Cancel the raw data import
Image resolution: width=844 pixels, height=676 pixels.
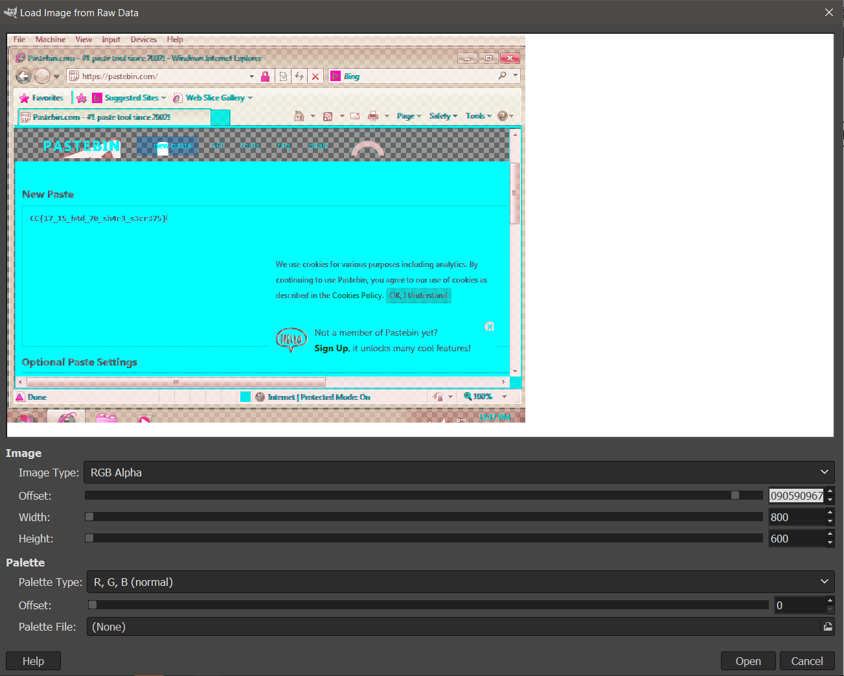tap(807, 661)
